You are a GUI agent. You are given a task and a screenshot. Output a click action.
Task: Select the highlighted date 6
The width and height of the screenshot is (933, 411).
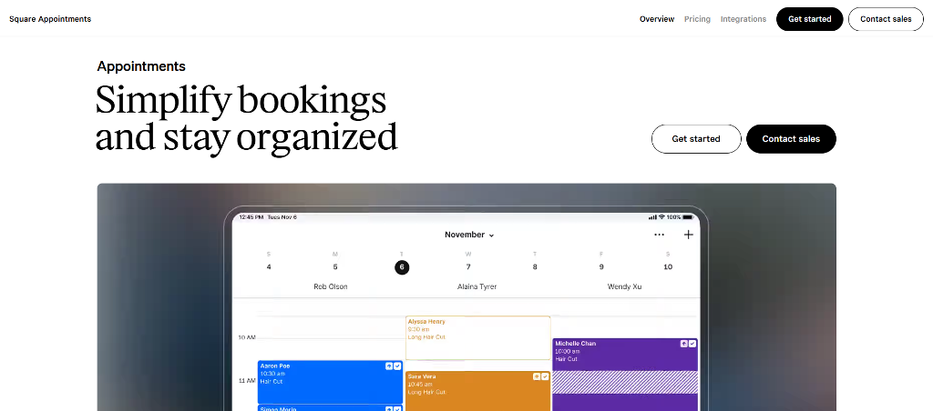[x=402, y=267]
